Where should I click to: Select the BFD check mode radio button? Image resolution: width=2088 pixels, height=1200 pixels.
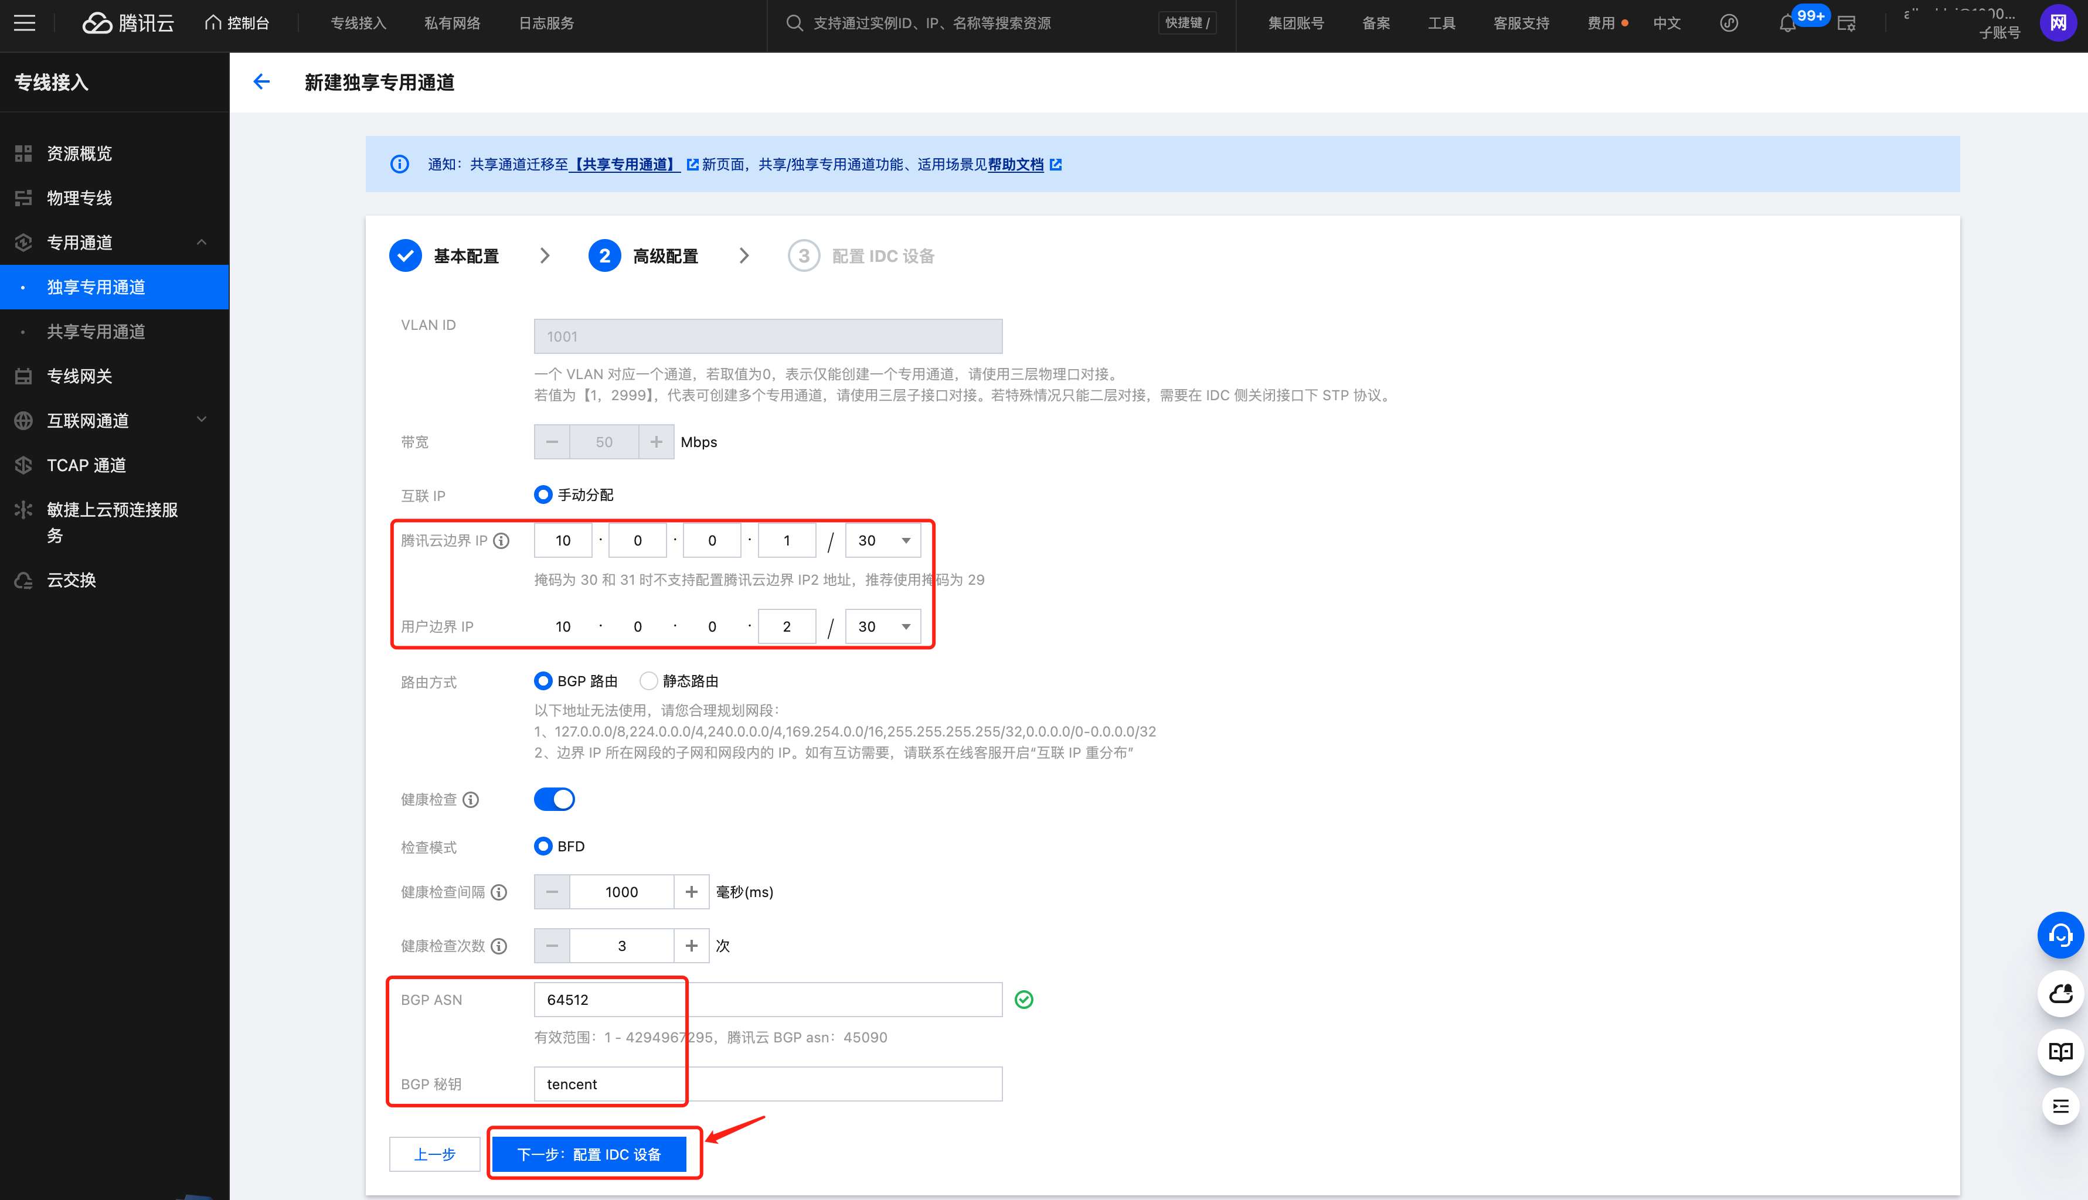[x=542, y=847]
